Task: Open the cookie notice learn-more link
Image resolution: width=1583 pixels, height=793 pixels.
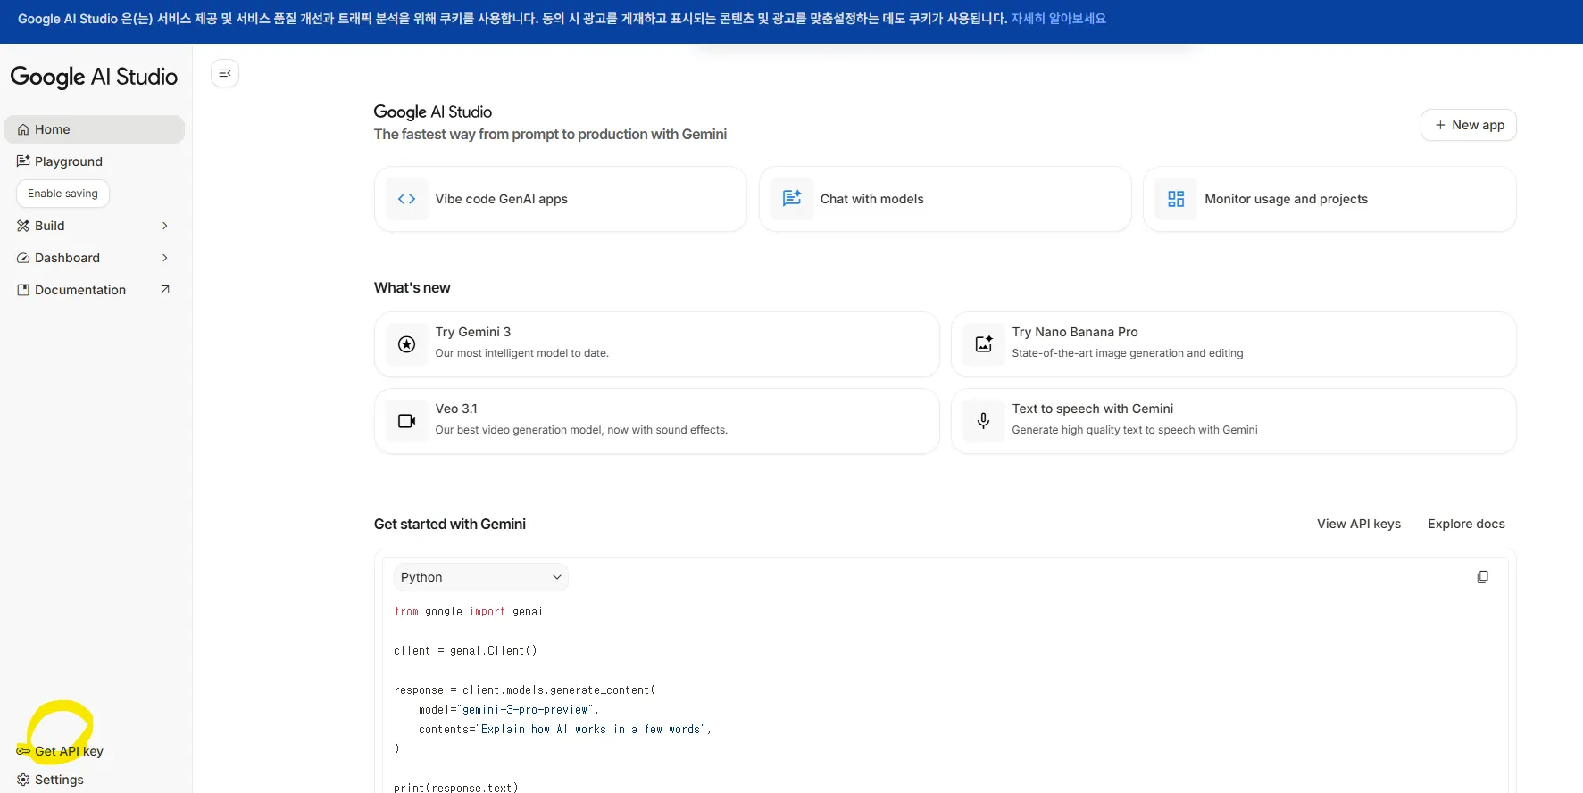Action: coord(1058,19)
